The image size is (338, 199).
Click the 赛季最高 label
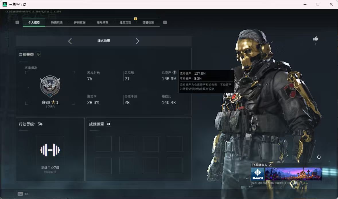pyautogui.click(x=31, y=68)
